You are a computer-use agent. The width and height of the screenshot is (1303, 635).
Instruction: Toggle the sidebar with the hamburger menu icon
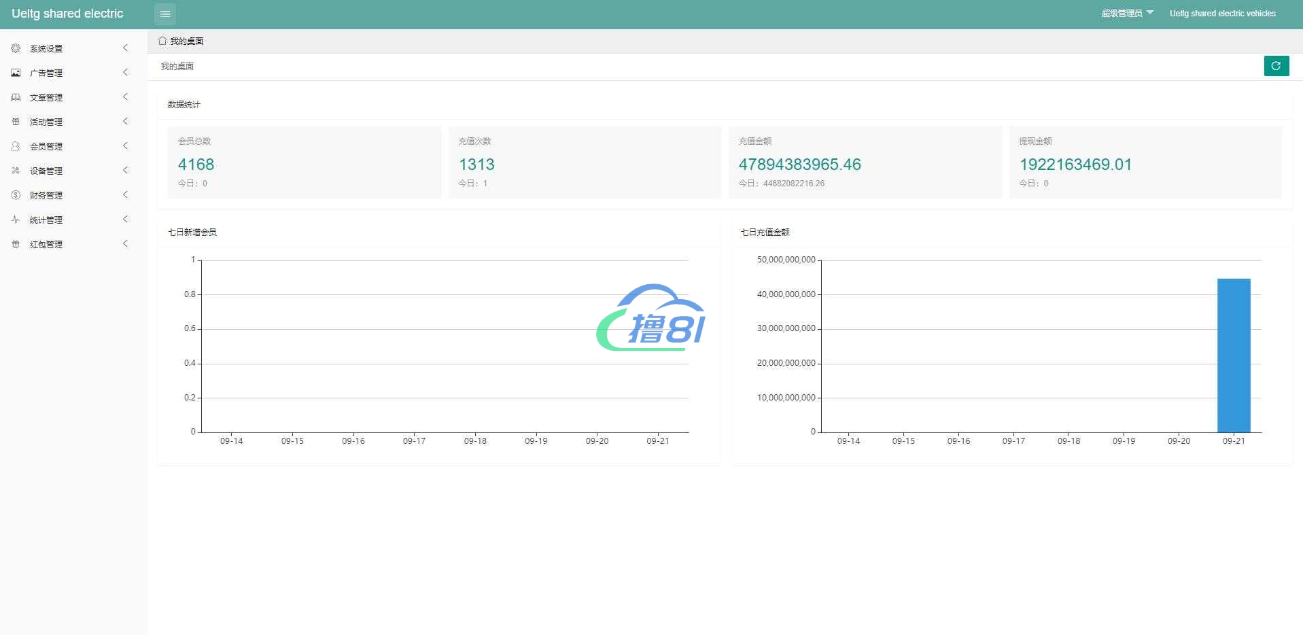164,14
